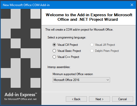Cancel the project wizard
The height and width of the screenshot is (106, 137).
(123, 99)
